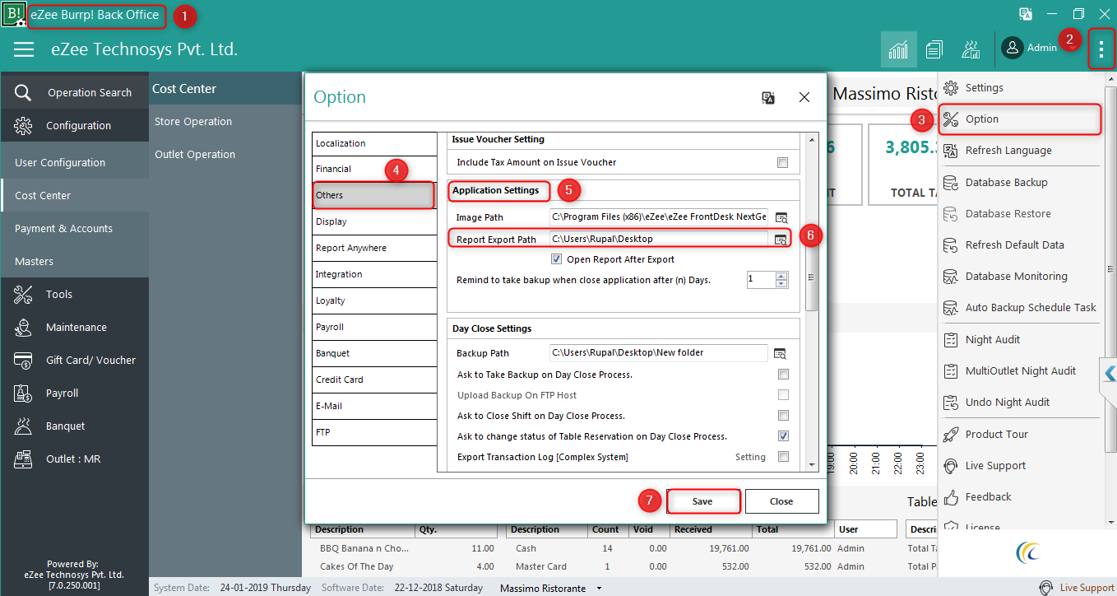Open Maintenance in the sidebar
The image size is (1117, 596).
coord(74,327)
